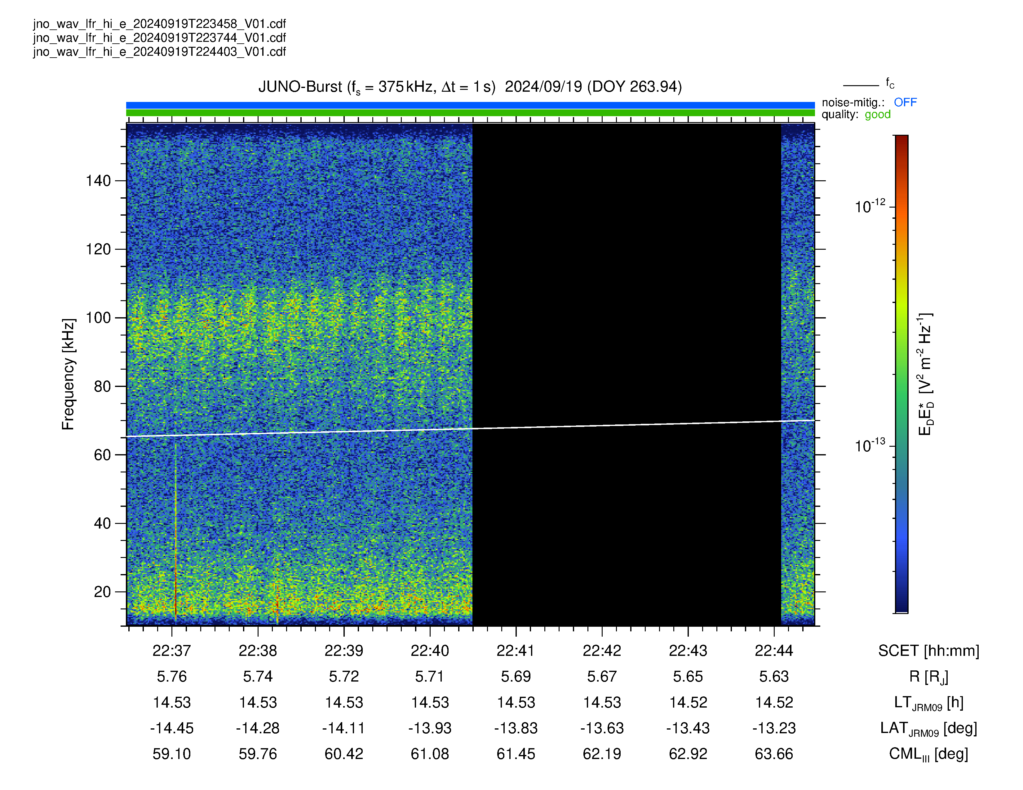The height and width of the screenshot is (790, 1023).
Task: Click the fc legend line sample
Action: coord(861,86)
